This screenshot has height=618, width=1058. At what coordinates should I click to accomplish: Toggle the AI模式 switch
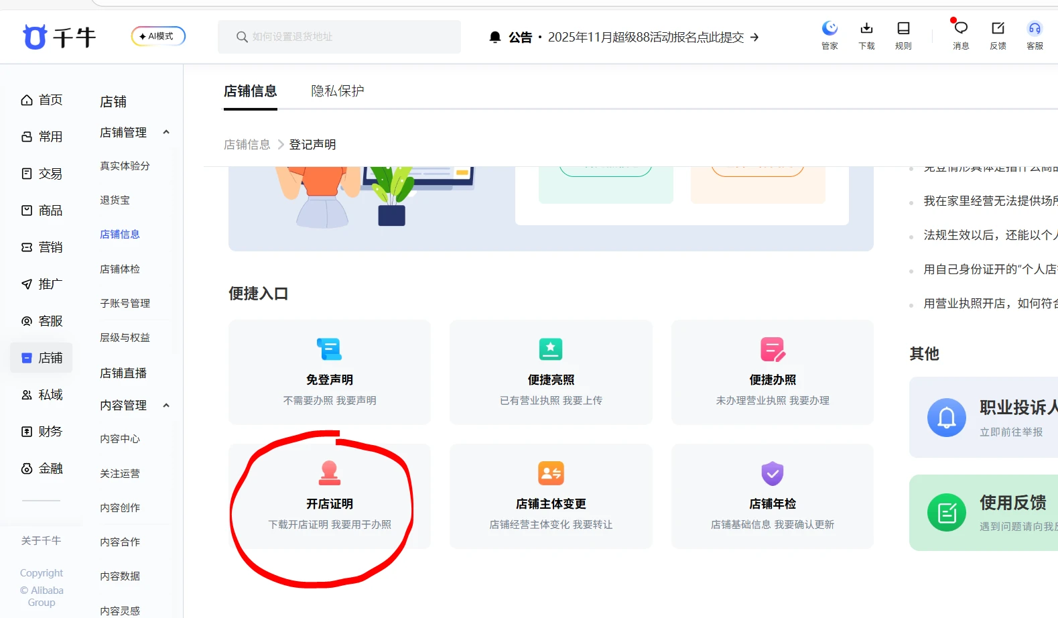tap(158, 36)
